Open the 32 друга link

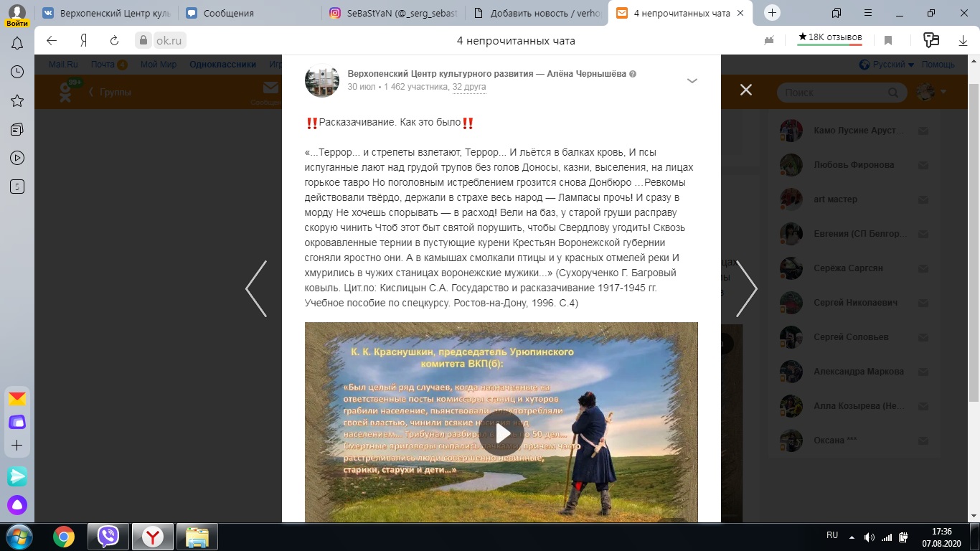(469, 87)
